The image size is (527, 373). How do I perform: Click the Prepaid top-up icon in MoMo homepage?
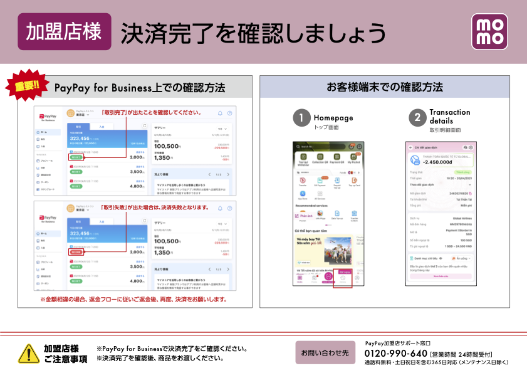coord(337,181)
